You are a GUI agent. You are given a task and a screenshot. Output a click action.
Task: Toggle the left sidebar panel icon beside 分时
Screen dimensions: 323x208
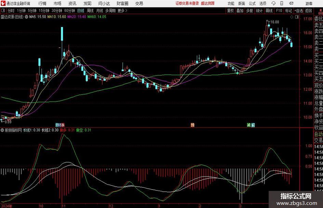tap(3, 11)
